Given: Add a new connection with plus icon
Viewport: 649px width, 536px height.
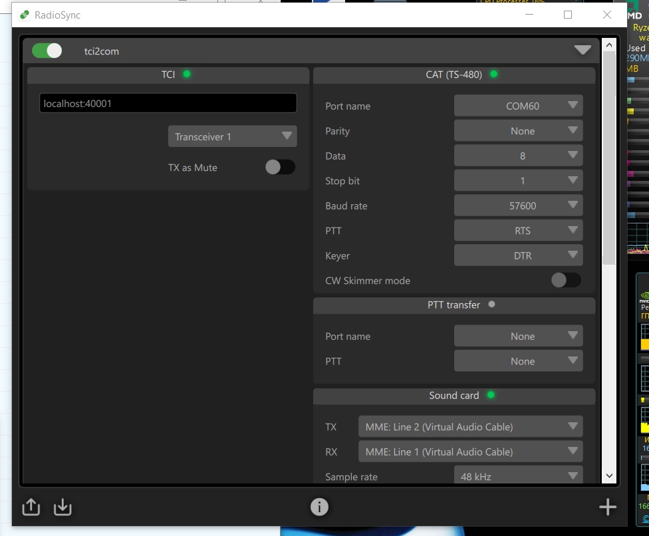Looking at the screenshot, I should 607,507.
